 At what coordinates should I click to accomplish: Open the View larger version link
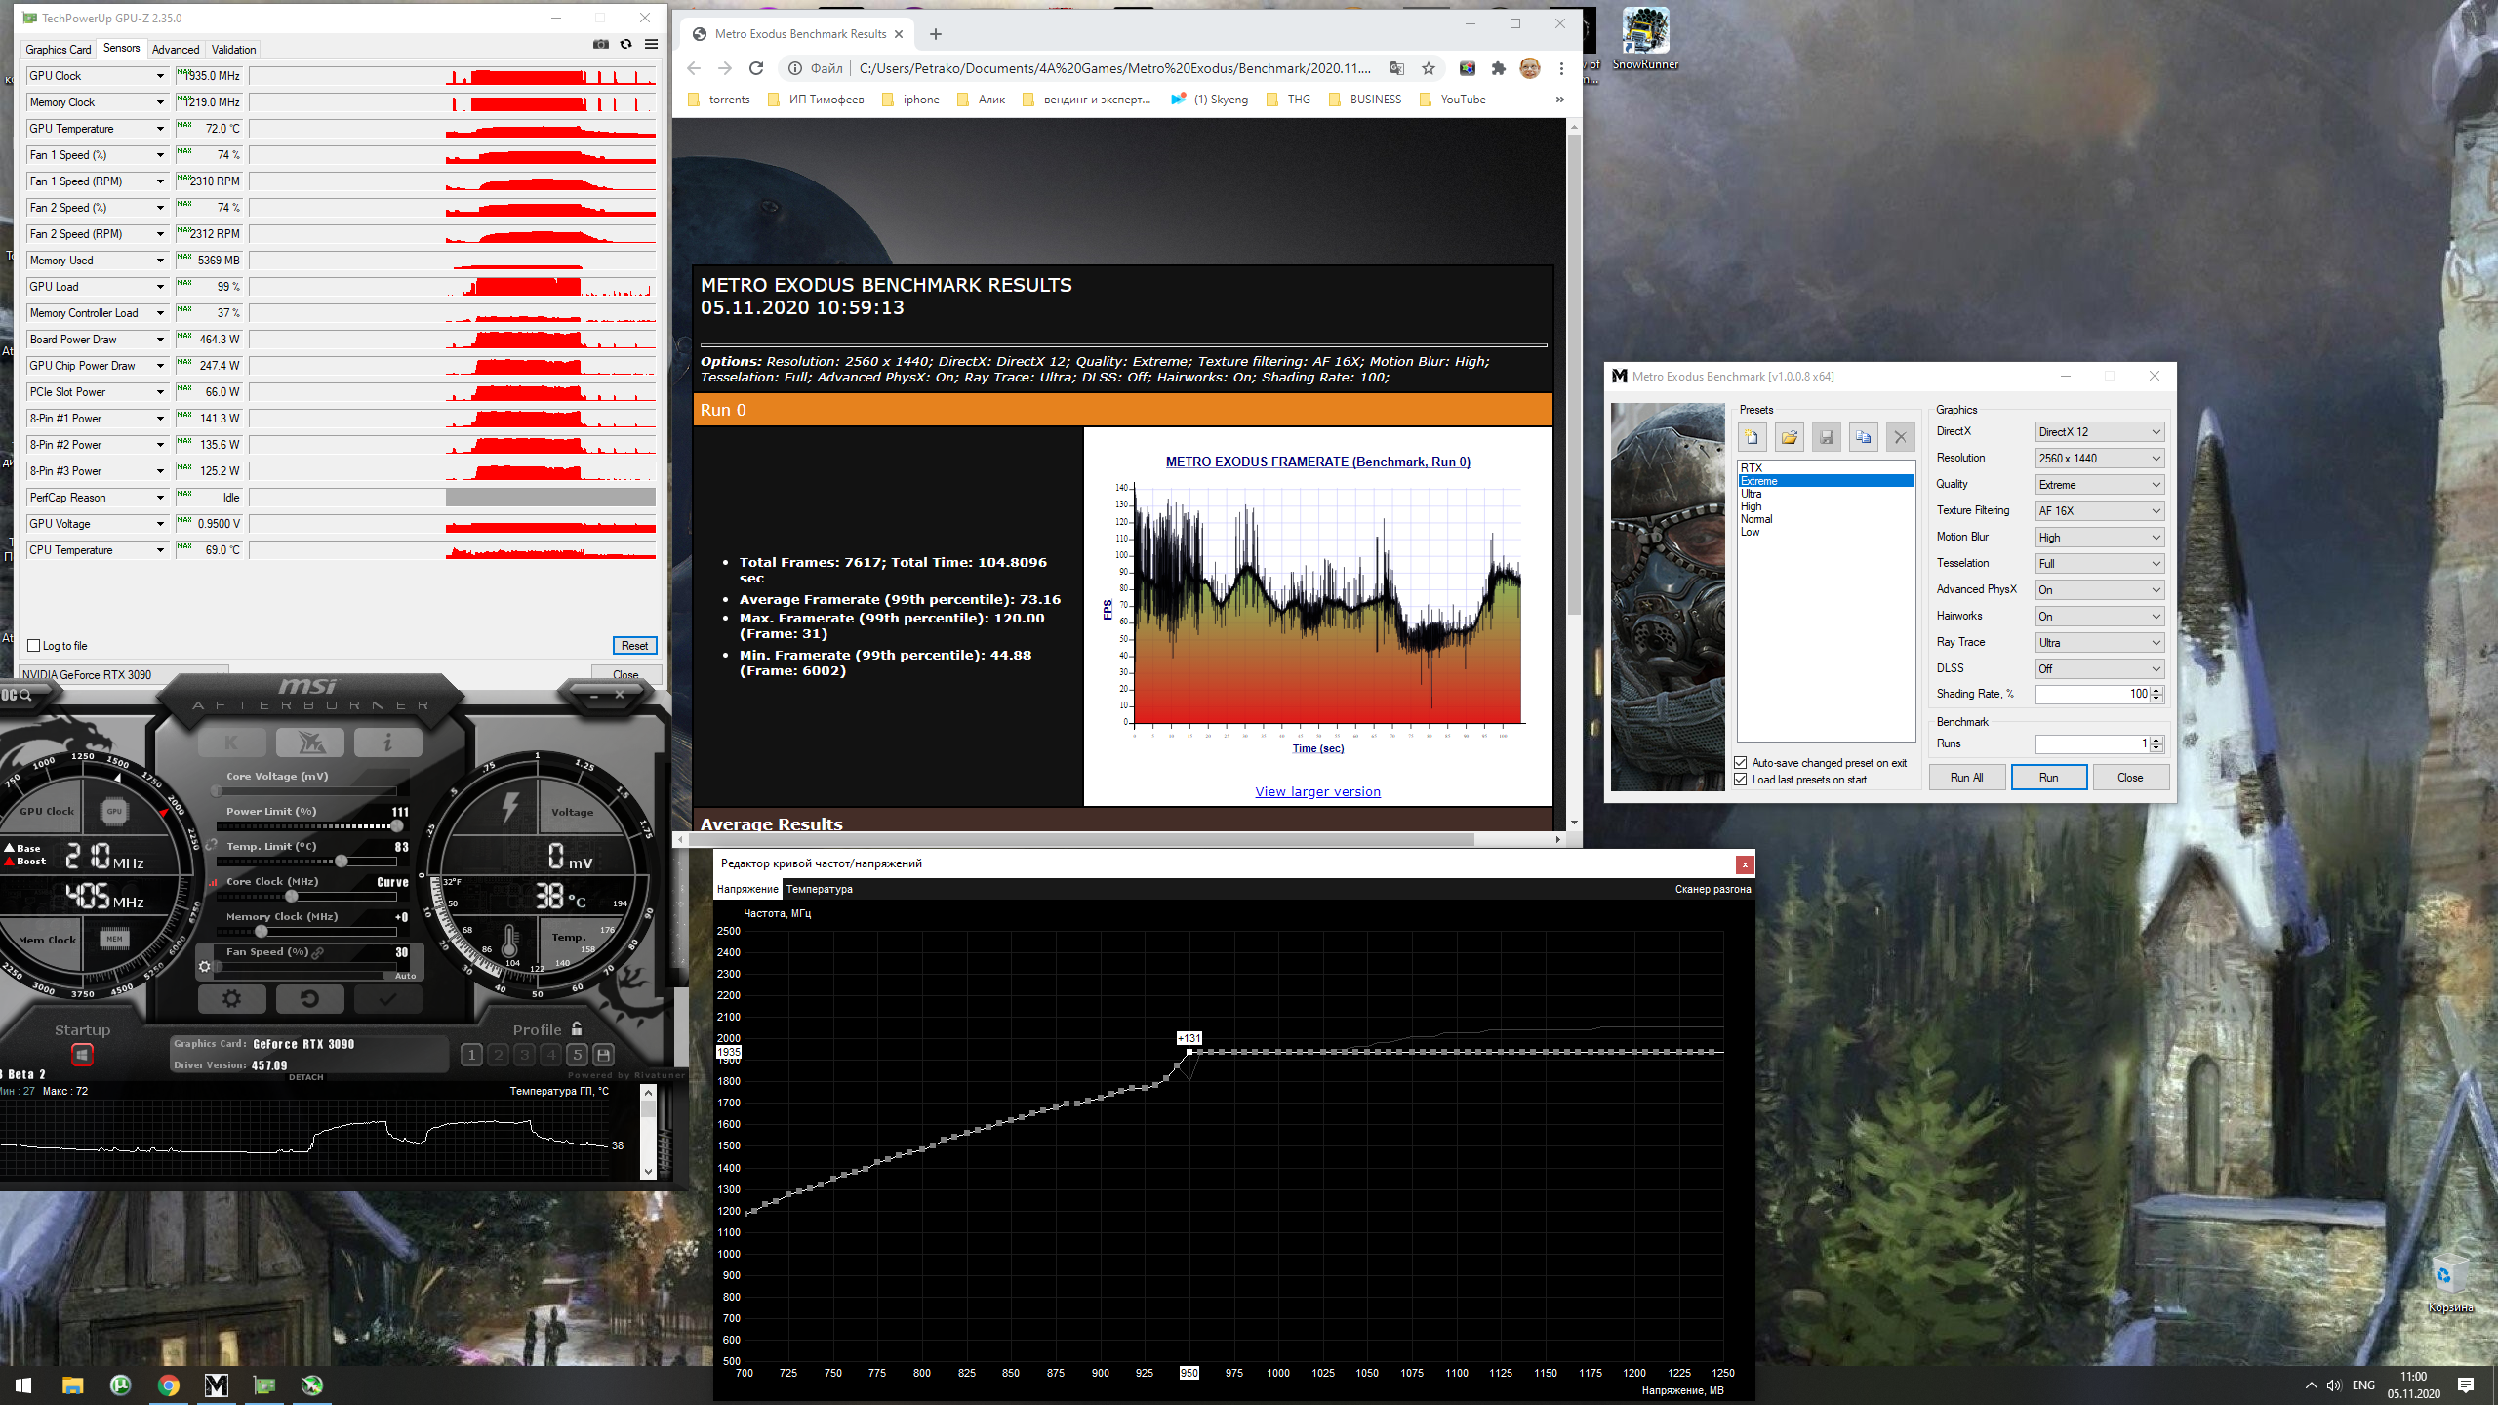click(x=1317, y=791)
